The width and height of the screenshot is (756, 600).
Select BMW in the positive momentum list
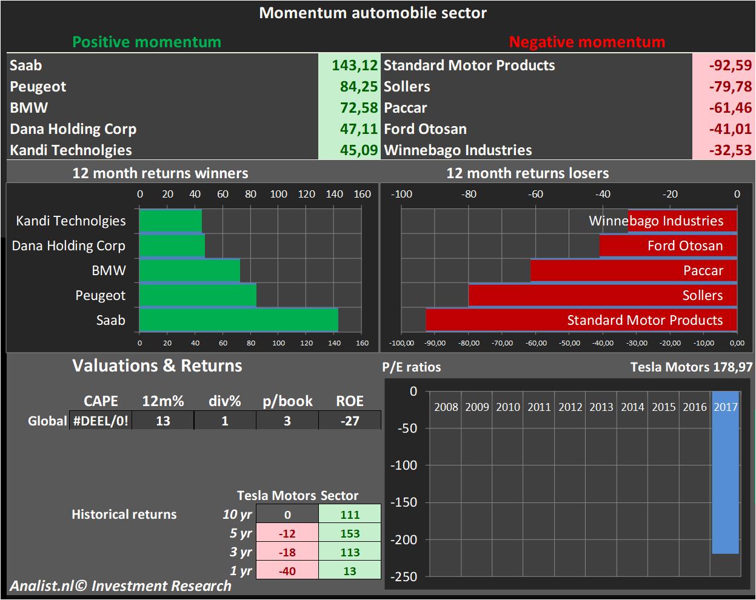[28, 108]
